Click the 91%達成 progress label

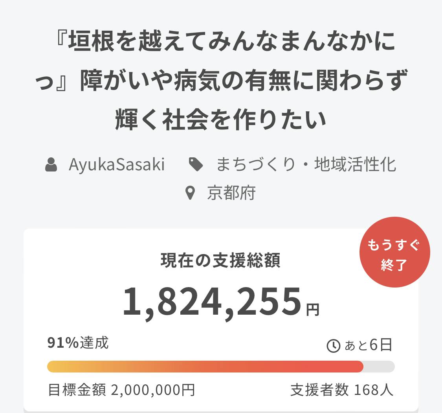78,343
